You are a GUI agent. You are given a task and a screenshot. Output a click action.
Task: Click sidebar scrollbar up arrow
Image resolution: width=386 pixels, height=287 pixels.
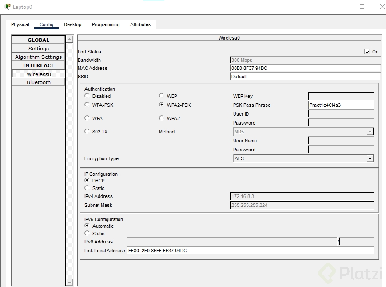pyautogui.click(x=69, y=40)
